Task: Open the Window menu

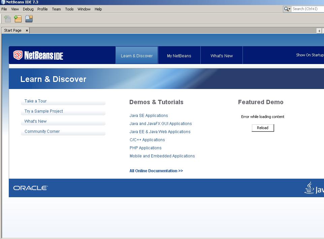Action: click(x=84, y=9)
